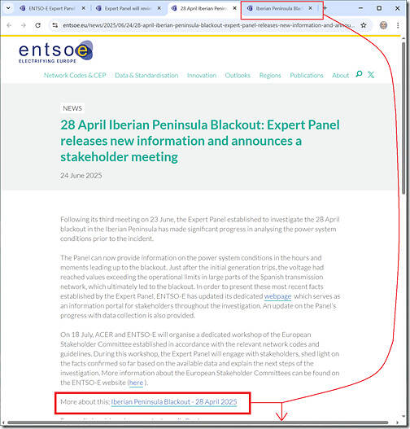410x429 pixels.
Task: Open the tab search dropdown arrow
Action: (x=8, y=8)
